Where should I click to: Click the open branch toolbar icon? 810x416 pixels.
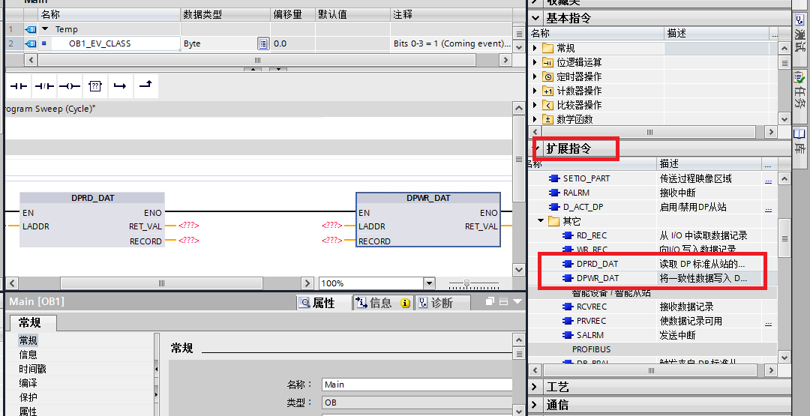pos(120,86)
